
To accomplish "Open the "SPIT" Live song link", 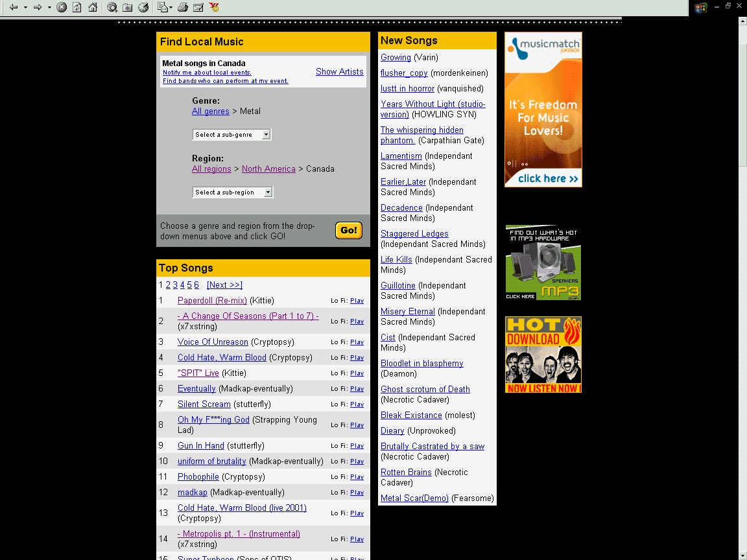I will pyautogui.click(x=198, y=373).
